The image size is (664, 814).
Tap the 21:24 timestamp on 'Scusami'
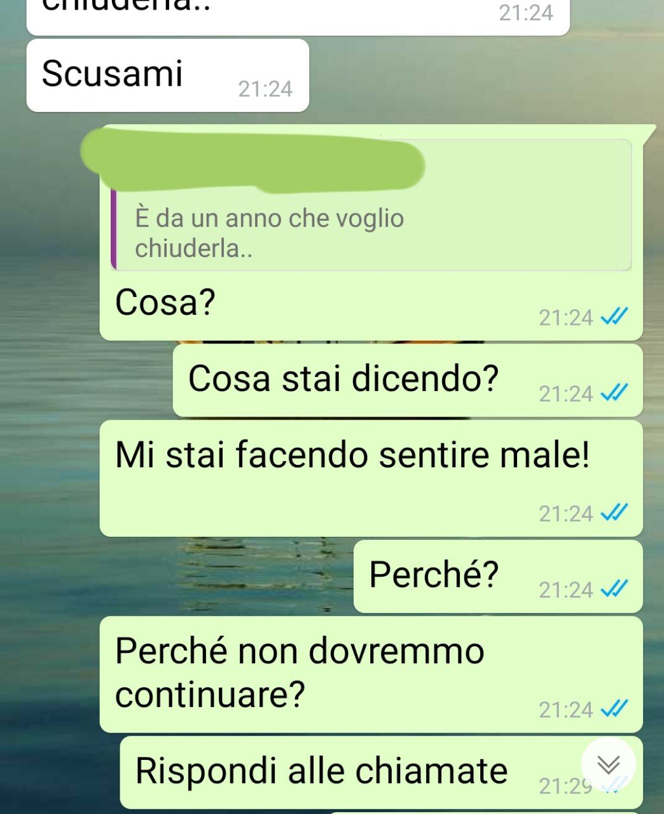click(x=265, y=89)
